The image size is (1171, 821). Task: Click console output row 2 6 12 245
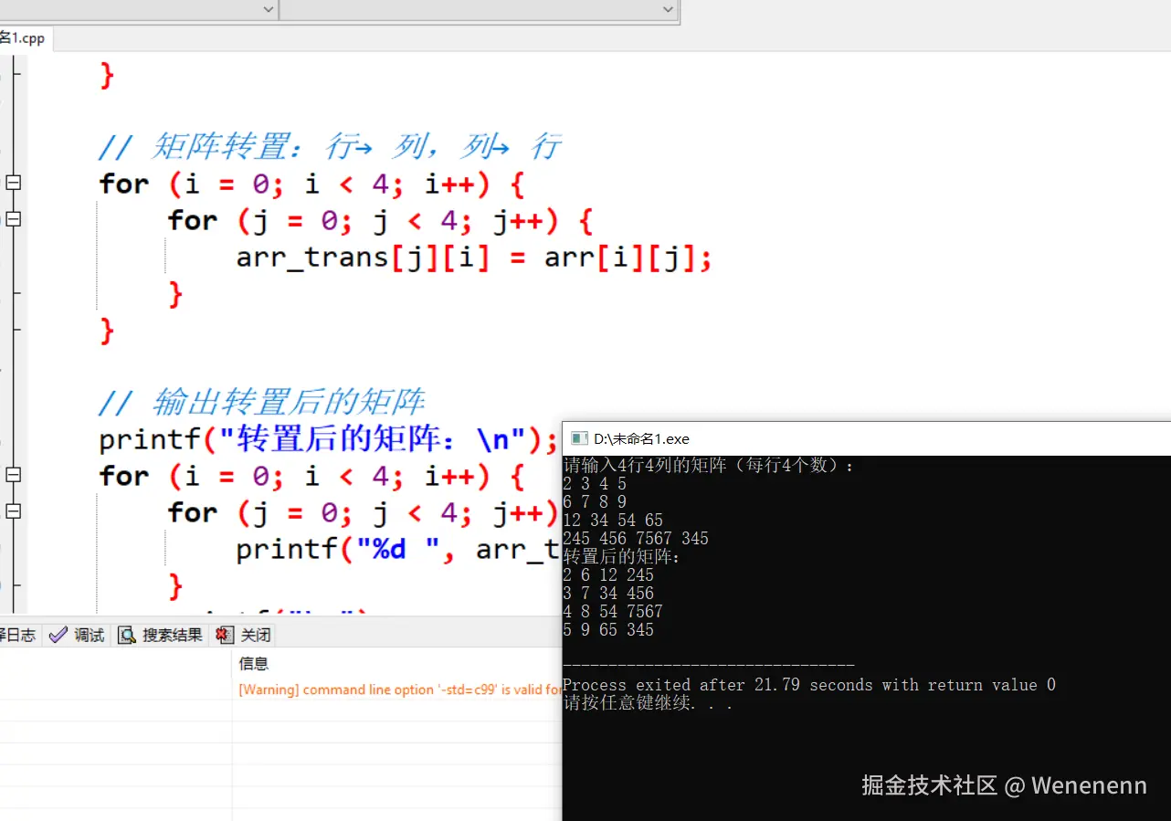click(608, 574)
